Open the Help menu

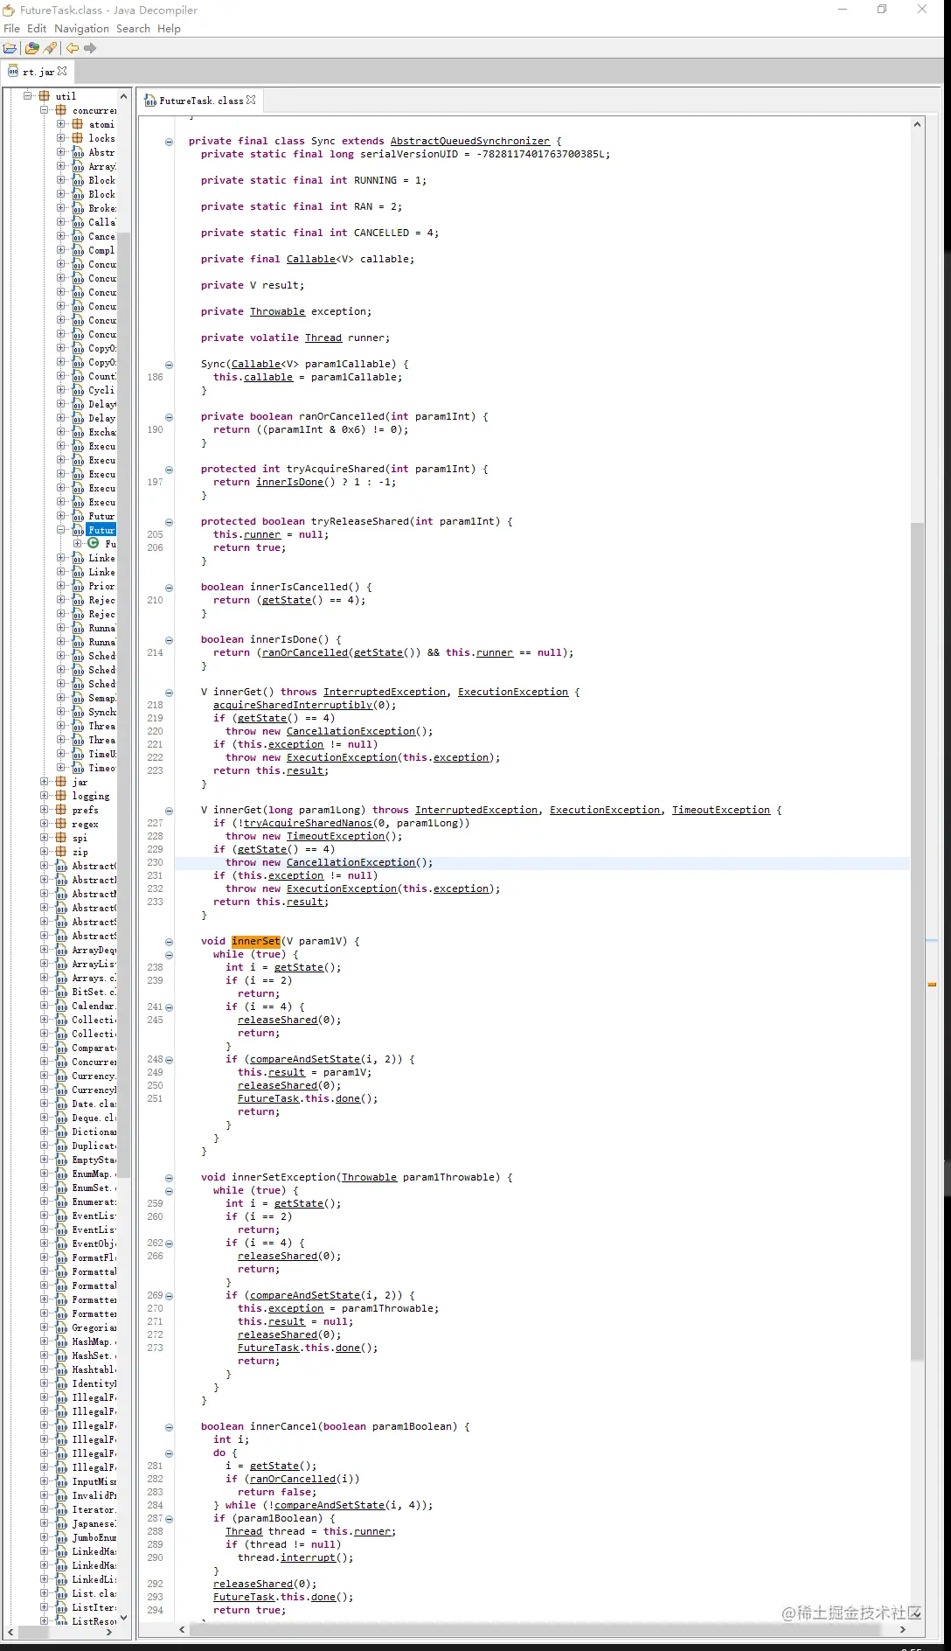pyautogui.click(x=169, y=28)
